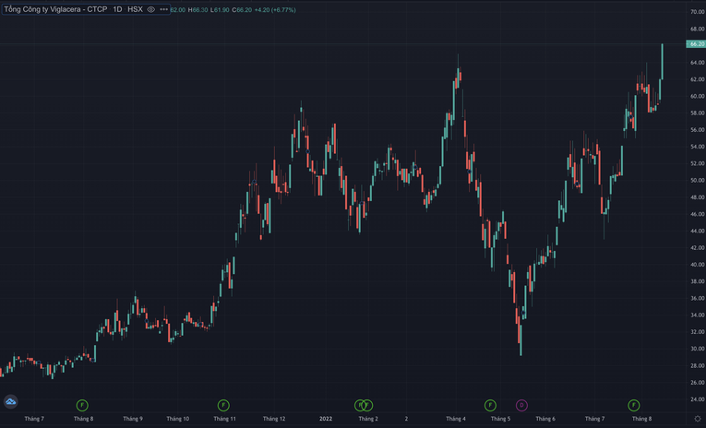Viewport: 706px width, 428px height.
Task: Click the TradingView logo in bottom-left corner
Action: click(x=11, y=402)
